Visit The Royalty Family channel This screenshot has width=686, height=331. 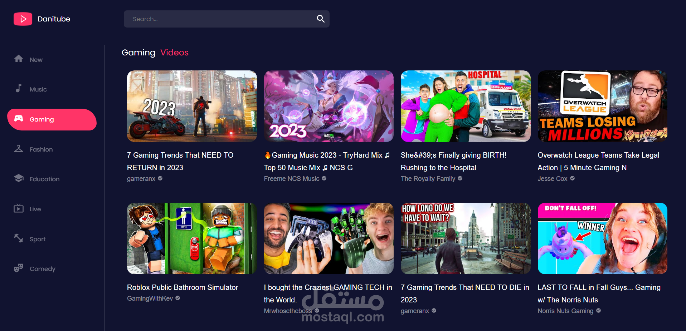[x=428, y=178]
